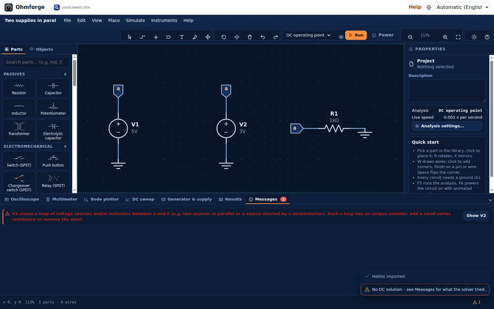The image size is (494, 309).
Task: Mirror the selected part
Action: pos(237,37)
